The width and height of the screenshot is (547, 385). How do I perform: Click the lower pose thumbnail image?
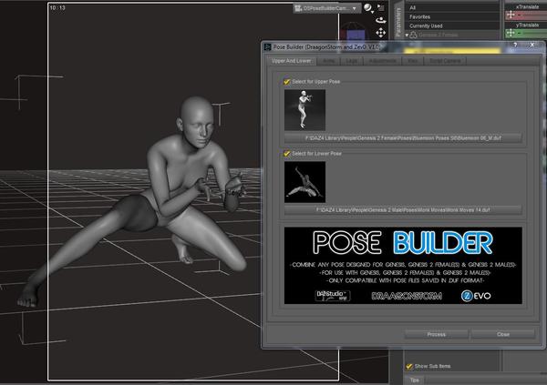pyautogui.click(x=304, y=182)
